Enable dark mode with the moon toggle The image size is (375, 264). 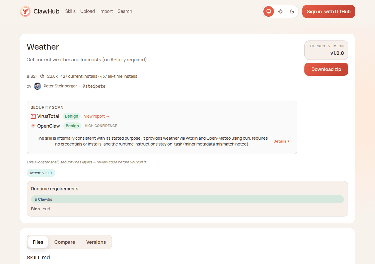click(292, 11)
